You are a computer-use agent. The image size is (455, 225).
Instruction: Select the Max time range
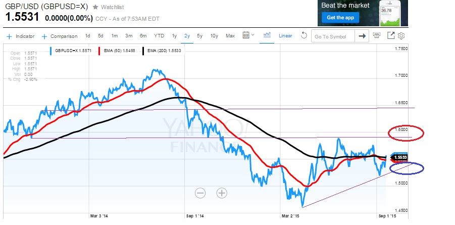pos(230,36)
